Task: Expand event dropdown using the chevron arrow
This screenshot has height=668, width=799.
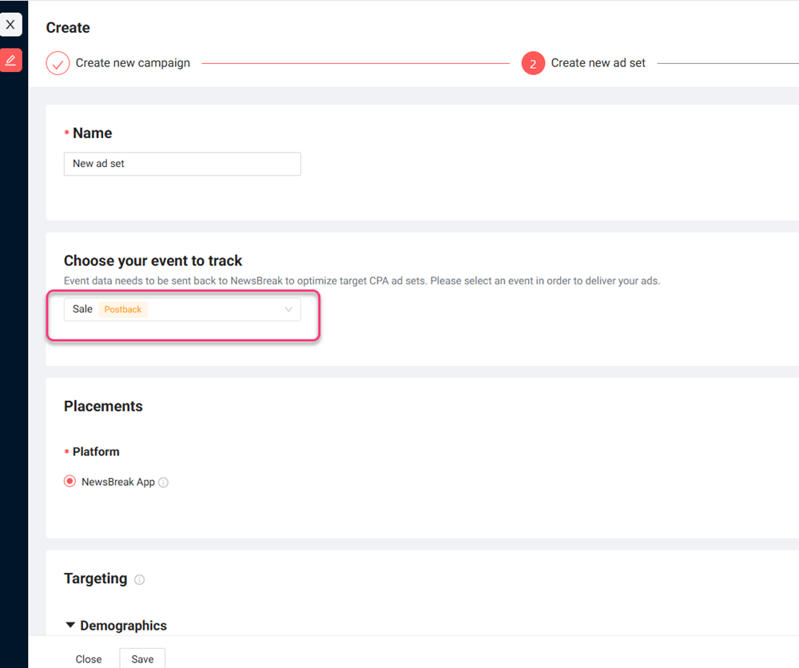Action: pyautogui.click(x=288, y=310)
